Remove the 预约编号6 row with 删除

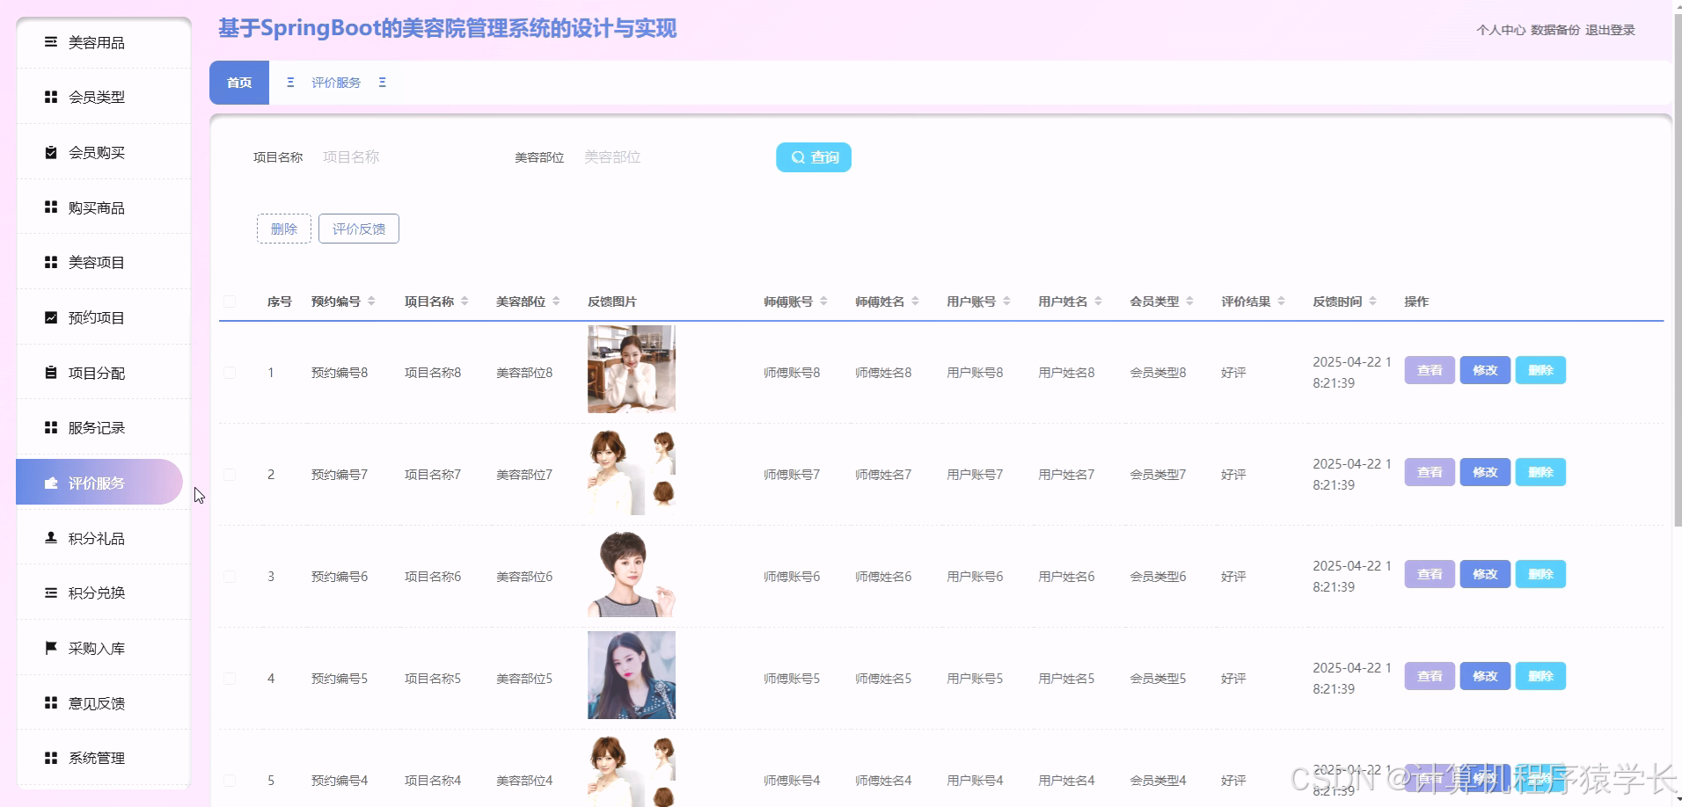point(1540,574)
